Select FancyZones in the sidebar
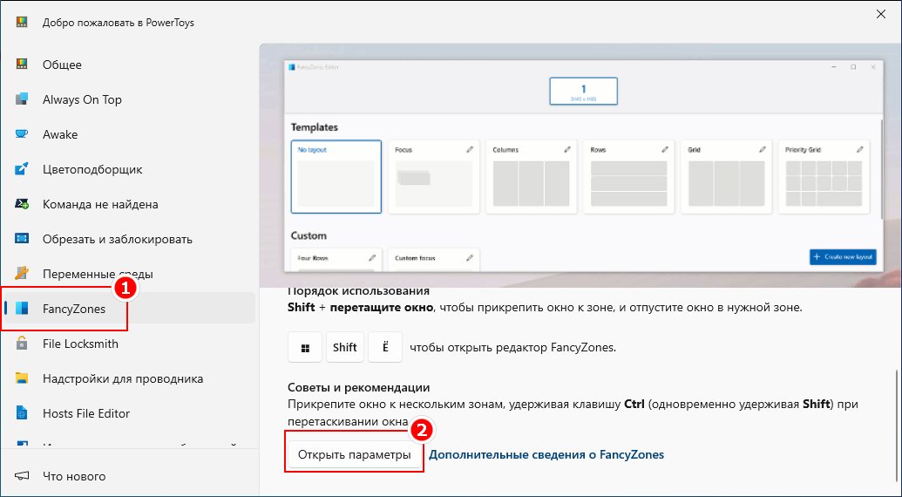The width and height of the screenshot is (902, 497). pyautogui.click(x=130, y=309)
